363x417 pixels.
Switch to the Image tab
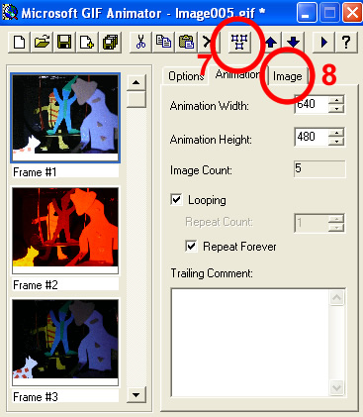[288, 76]
